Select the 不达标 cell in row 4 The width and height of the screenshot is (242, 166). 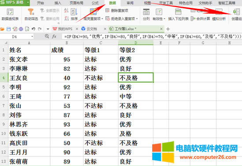click(x=101, y=77)
